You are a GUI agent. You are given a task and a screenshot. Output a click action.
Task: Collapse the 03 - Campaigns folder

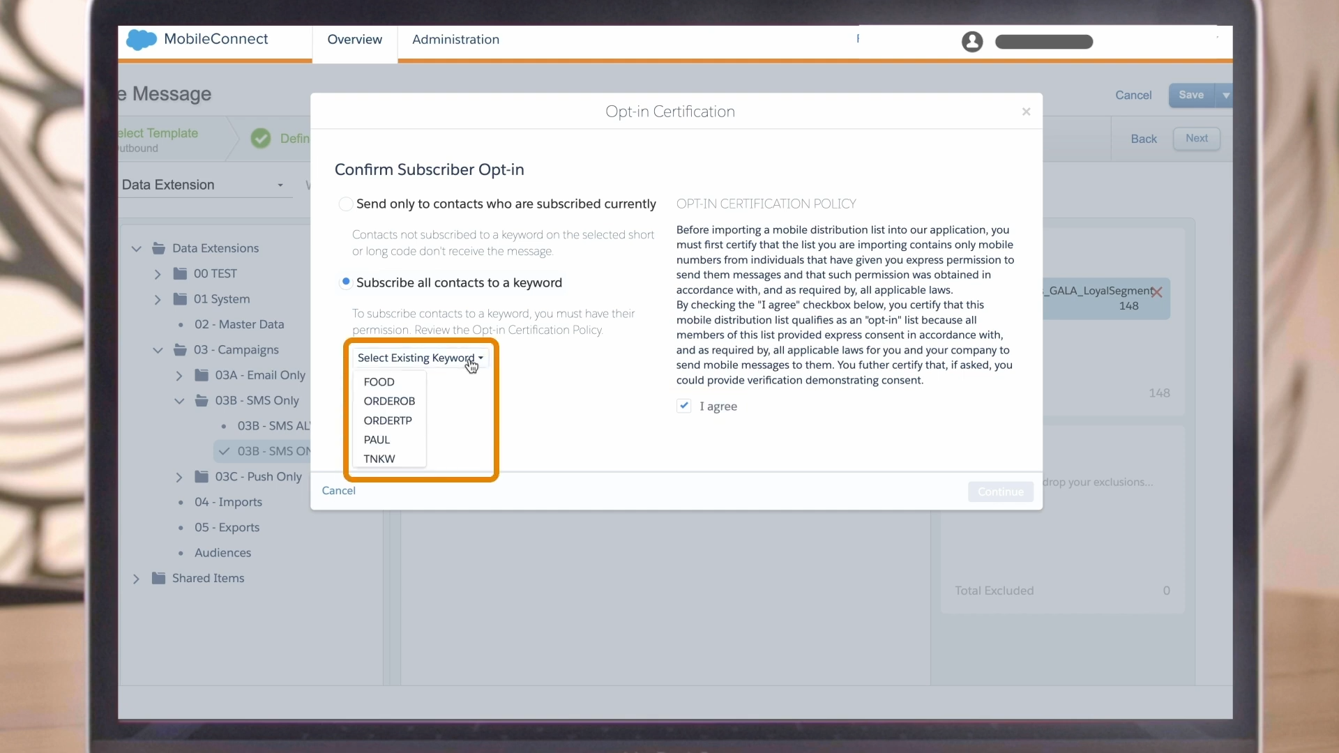click(x=158, y=351)
